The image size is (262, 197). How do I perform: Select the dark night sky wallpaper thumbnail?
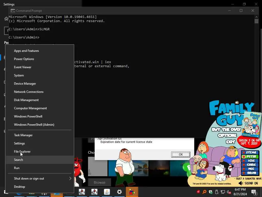click(x=159, y=168)
